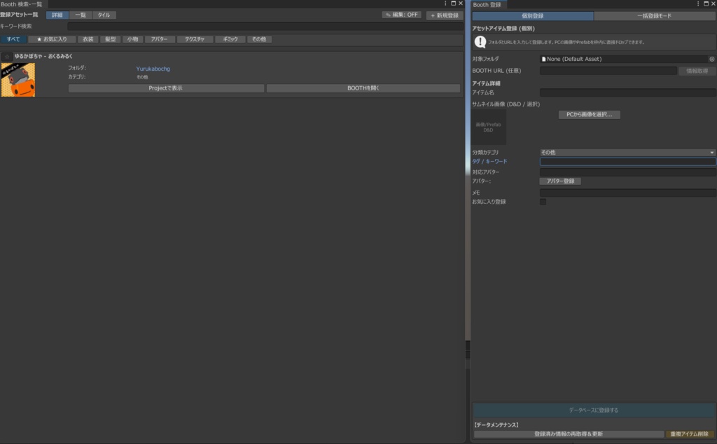Focus the 対応アバター input field
This screenshot has width=717, height=444.
[x=628, y=172]
